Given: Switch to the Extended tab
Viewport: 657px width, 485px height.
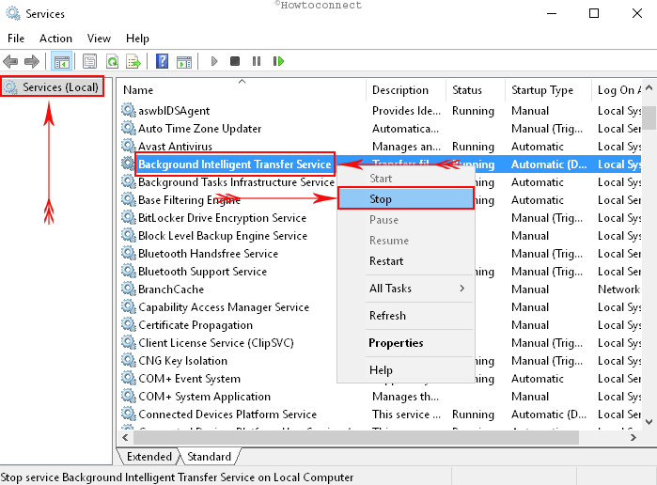Looking at the screenshot, I should [149, 457].
